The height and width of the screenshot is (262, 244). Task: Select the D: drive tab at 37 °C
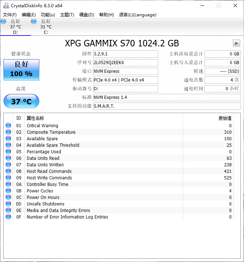tap(15, 27)
